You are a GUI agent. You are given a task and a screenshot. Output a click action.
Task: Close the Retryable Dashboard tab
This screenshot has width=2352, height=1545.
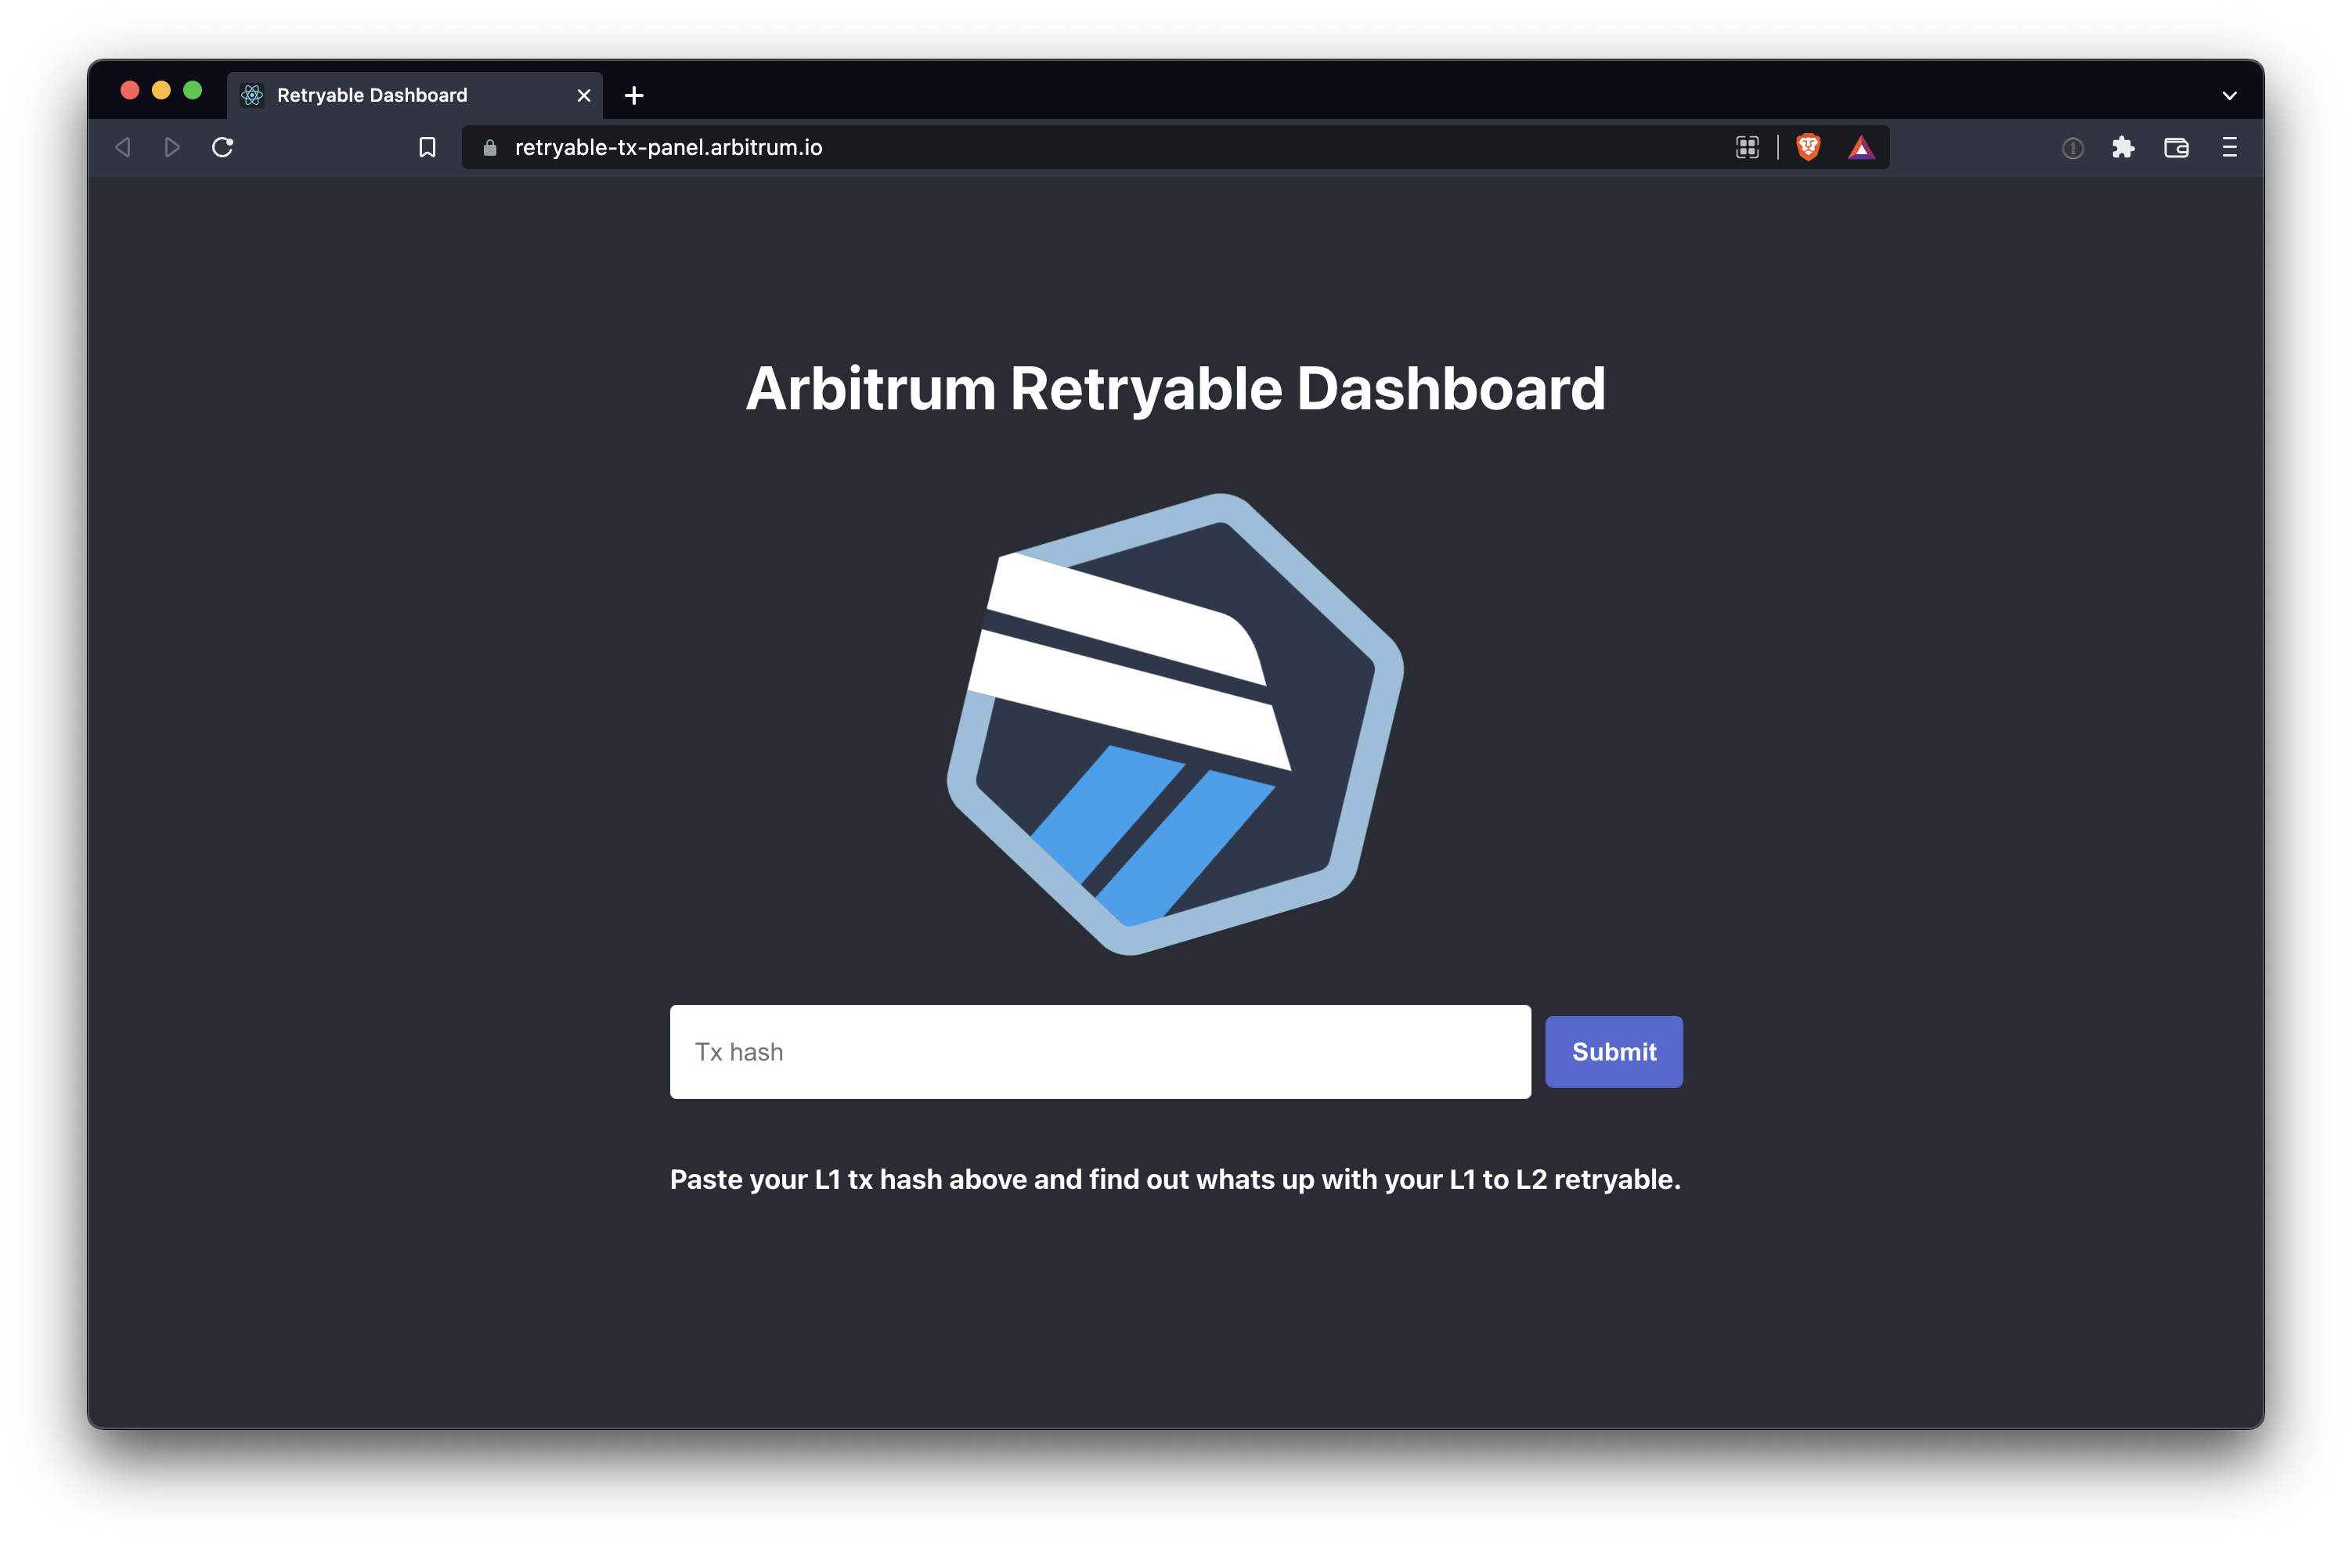point(582,95)
